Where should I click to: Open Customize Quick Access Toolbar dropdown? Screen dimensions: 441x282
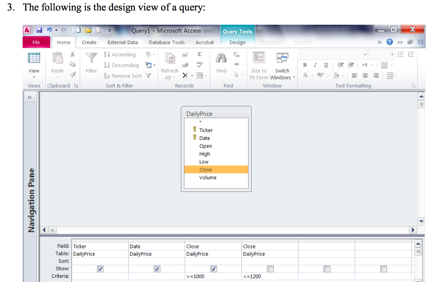109,30
